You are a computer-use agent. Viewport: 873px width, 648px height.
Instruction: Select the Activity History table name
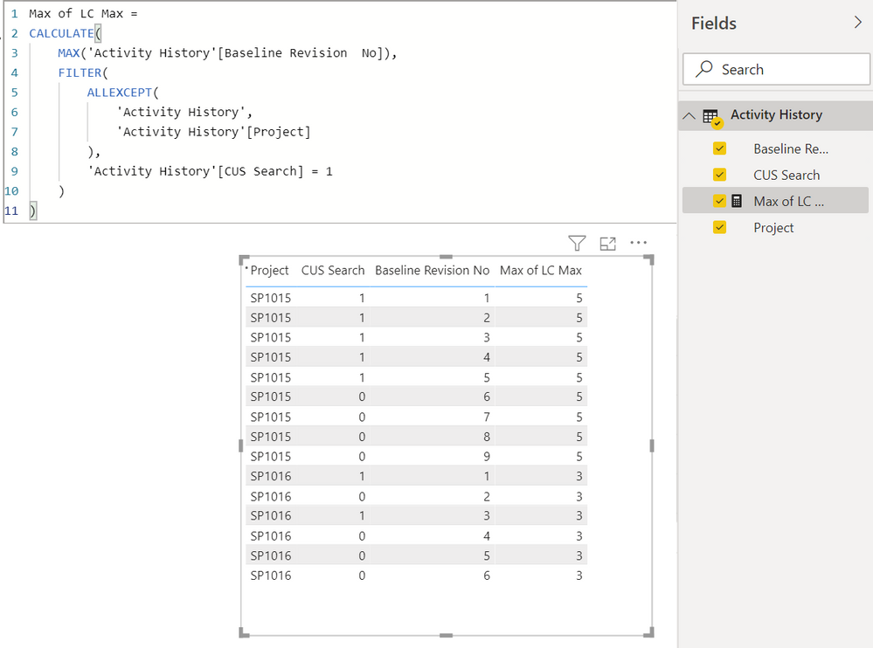[x=776, y=114]
